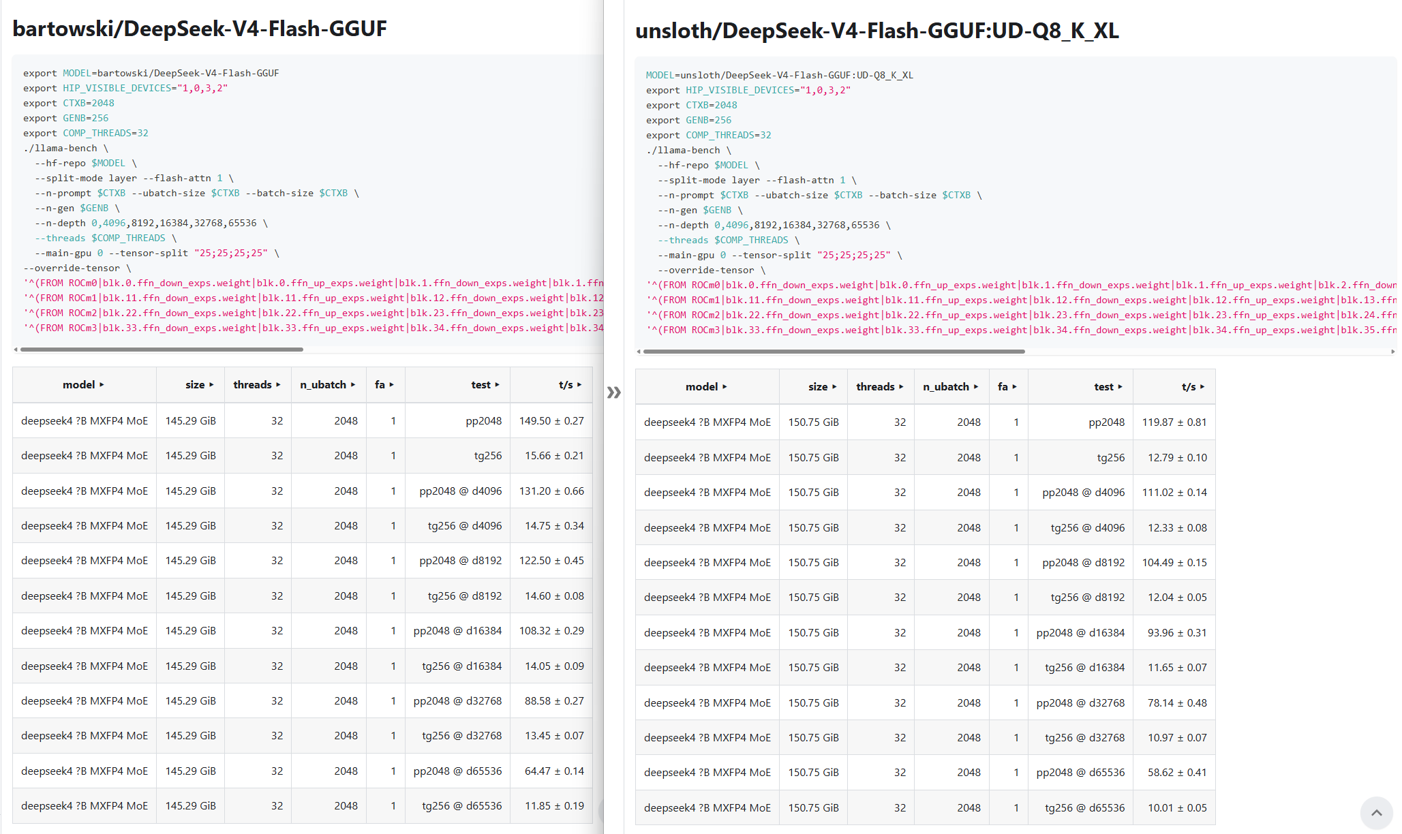Select the 104.49 ± 0.15 value

click(x=1174, y=563)
